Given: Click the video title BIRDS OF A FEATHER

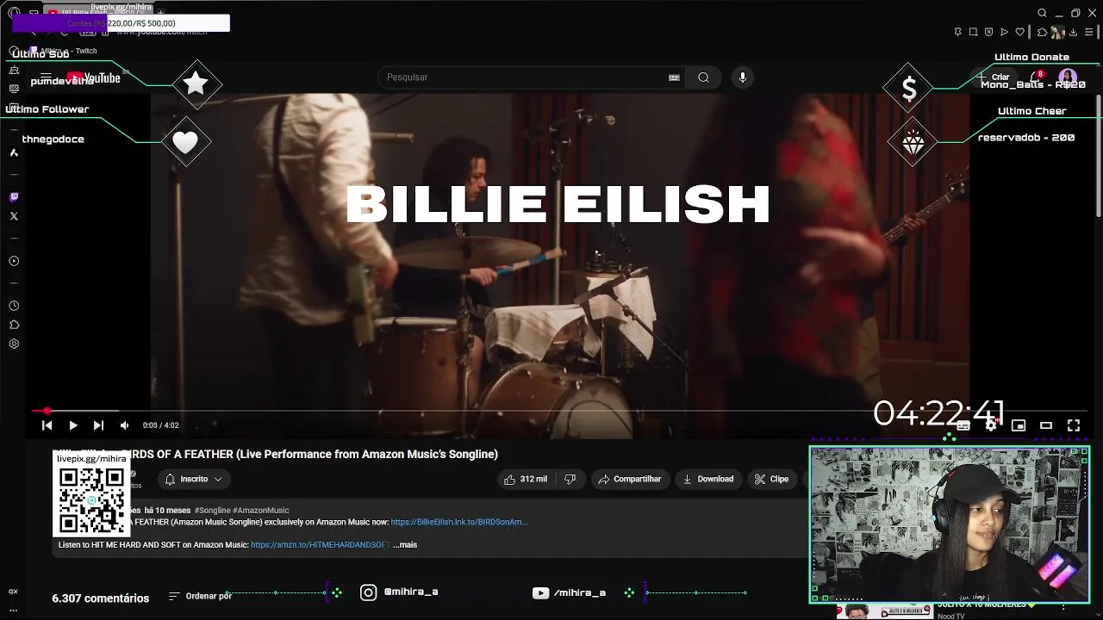Looking at the screenshot, I should (276, 454).
